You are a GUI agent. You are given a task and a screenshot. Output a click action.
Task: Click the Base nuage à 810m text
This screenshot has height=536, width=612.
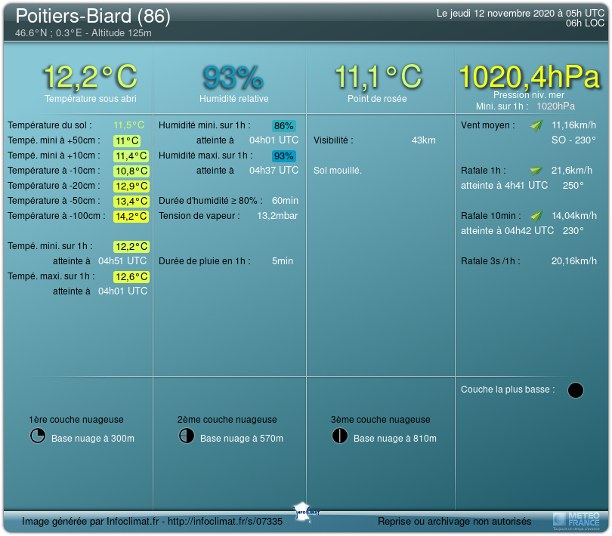pos(395,439)
